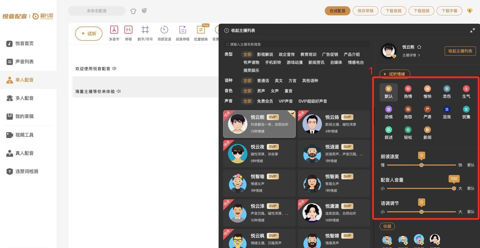This screenshot has height=248, width=480.
Task: Expand 主播详情 for 悦云熙
Action: tap(411, 55)
